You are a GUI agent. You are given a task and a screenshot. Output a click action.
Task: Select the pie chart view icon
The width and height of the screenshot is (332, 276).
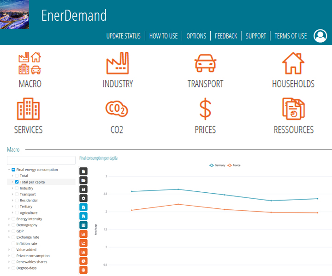point(83,261)
